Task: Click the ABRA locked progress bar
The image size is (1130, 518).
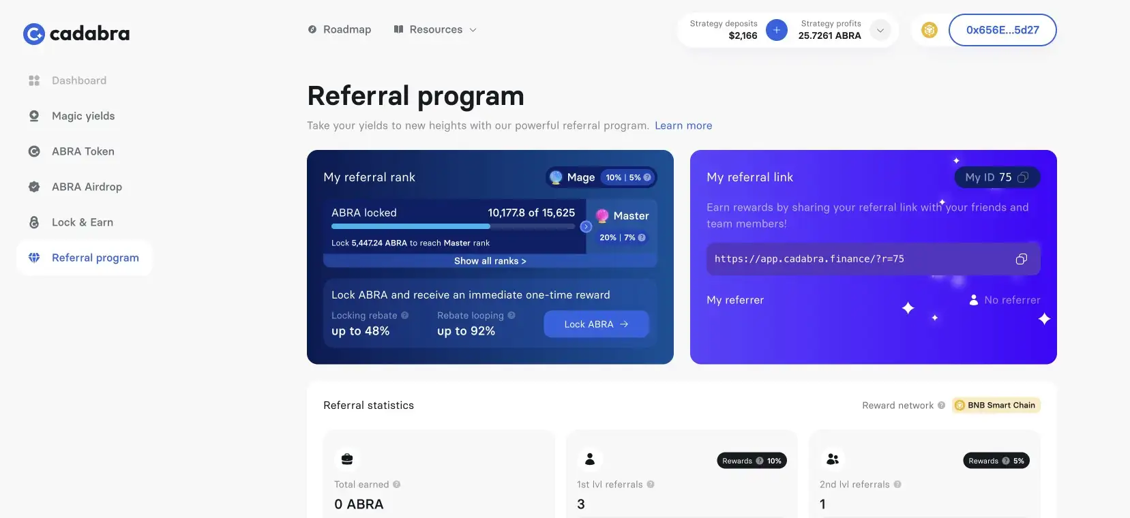Action: [x=453, y=226]
